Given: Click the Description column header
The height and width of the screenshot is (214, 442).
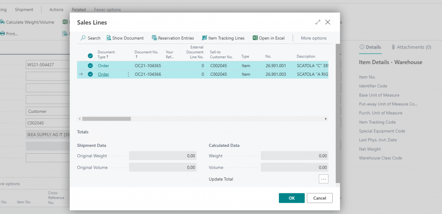Looking at the screenshot, I should click(306, 56).
